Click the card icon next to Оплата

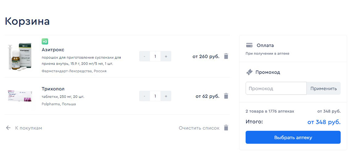[x=249, y=45]
